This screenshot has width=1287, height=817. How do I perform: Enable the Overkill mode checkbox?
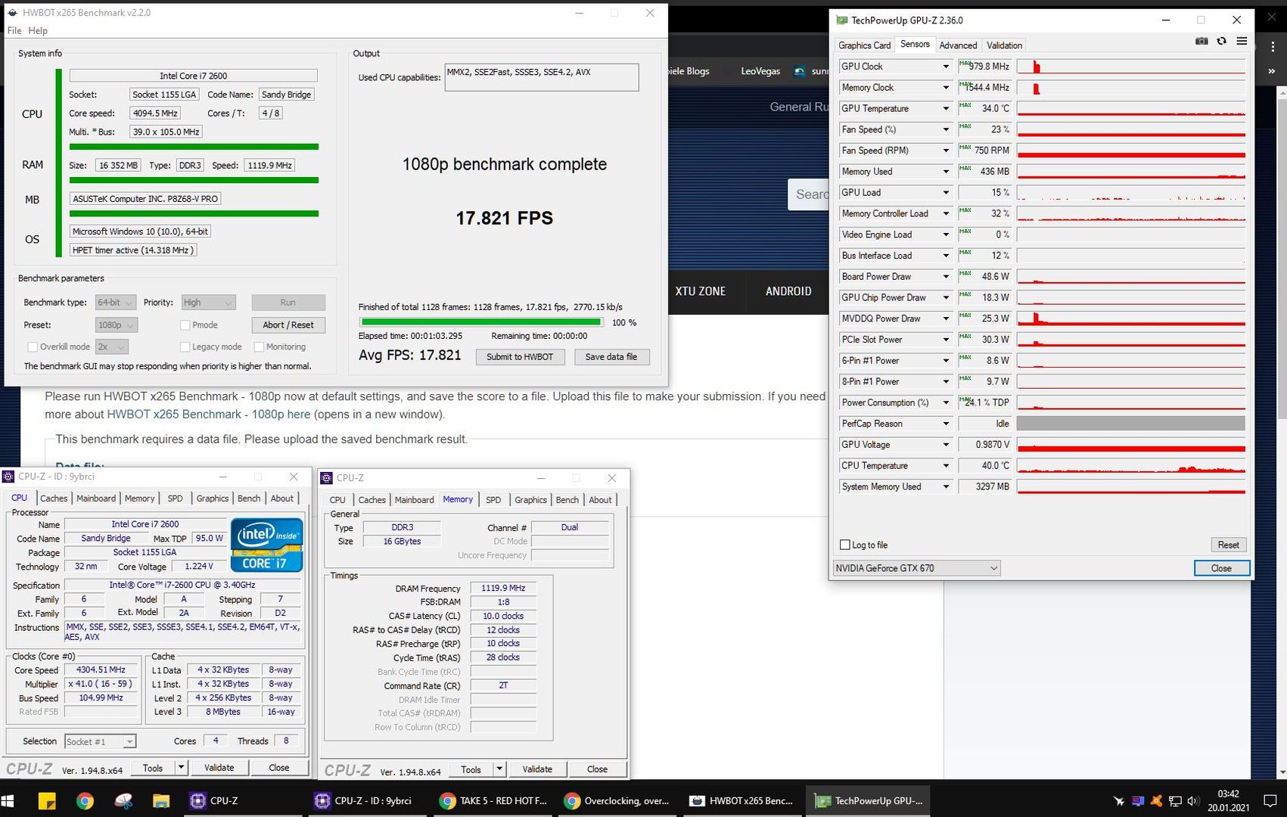click(33, 346)
